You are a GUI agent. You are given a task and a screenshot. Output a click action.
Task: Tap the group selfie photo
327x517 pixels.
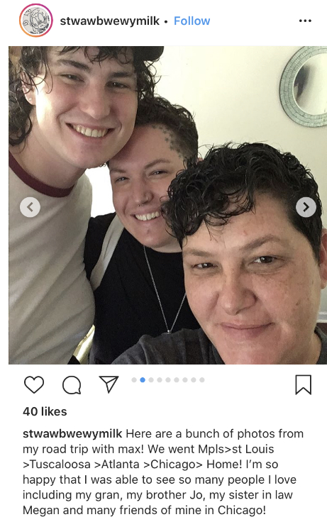[168, 205]
